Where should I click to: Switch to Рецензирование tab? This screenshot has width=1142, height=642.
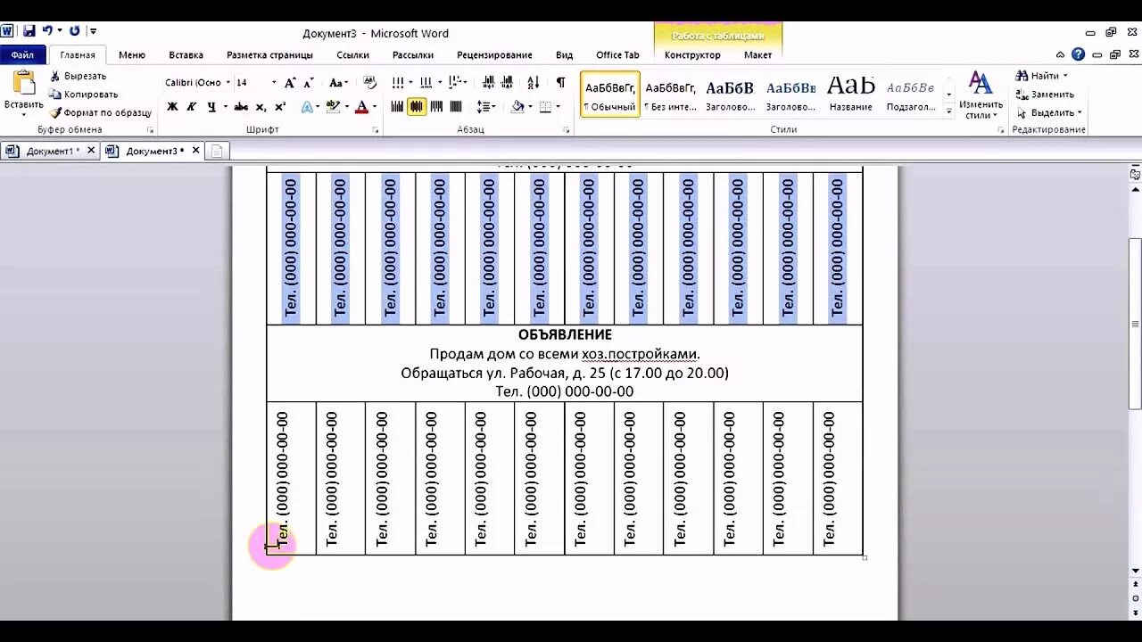494,55
